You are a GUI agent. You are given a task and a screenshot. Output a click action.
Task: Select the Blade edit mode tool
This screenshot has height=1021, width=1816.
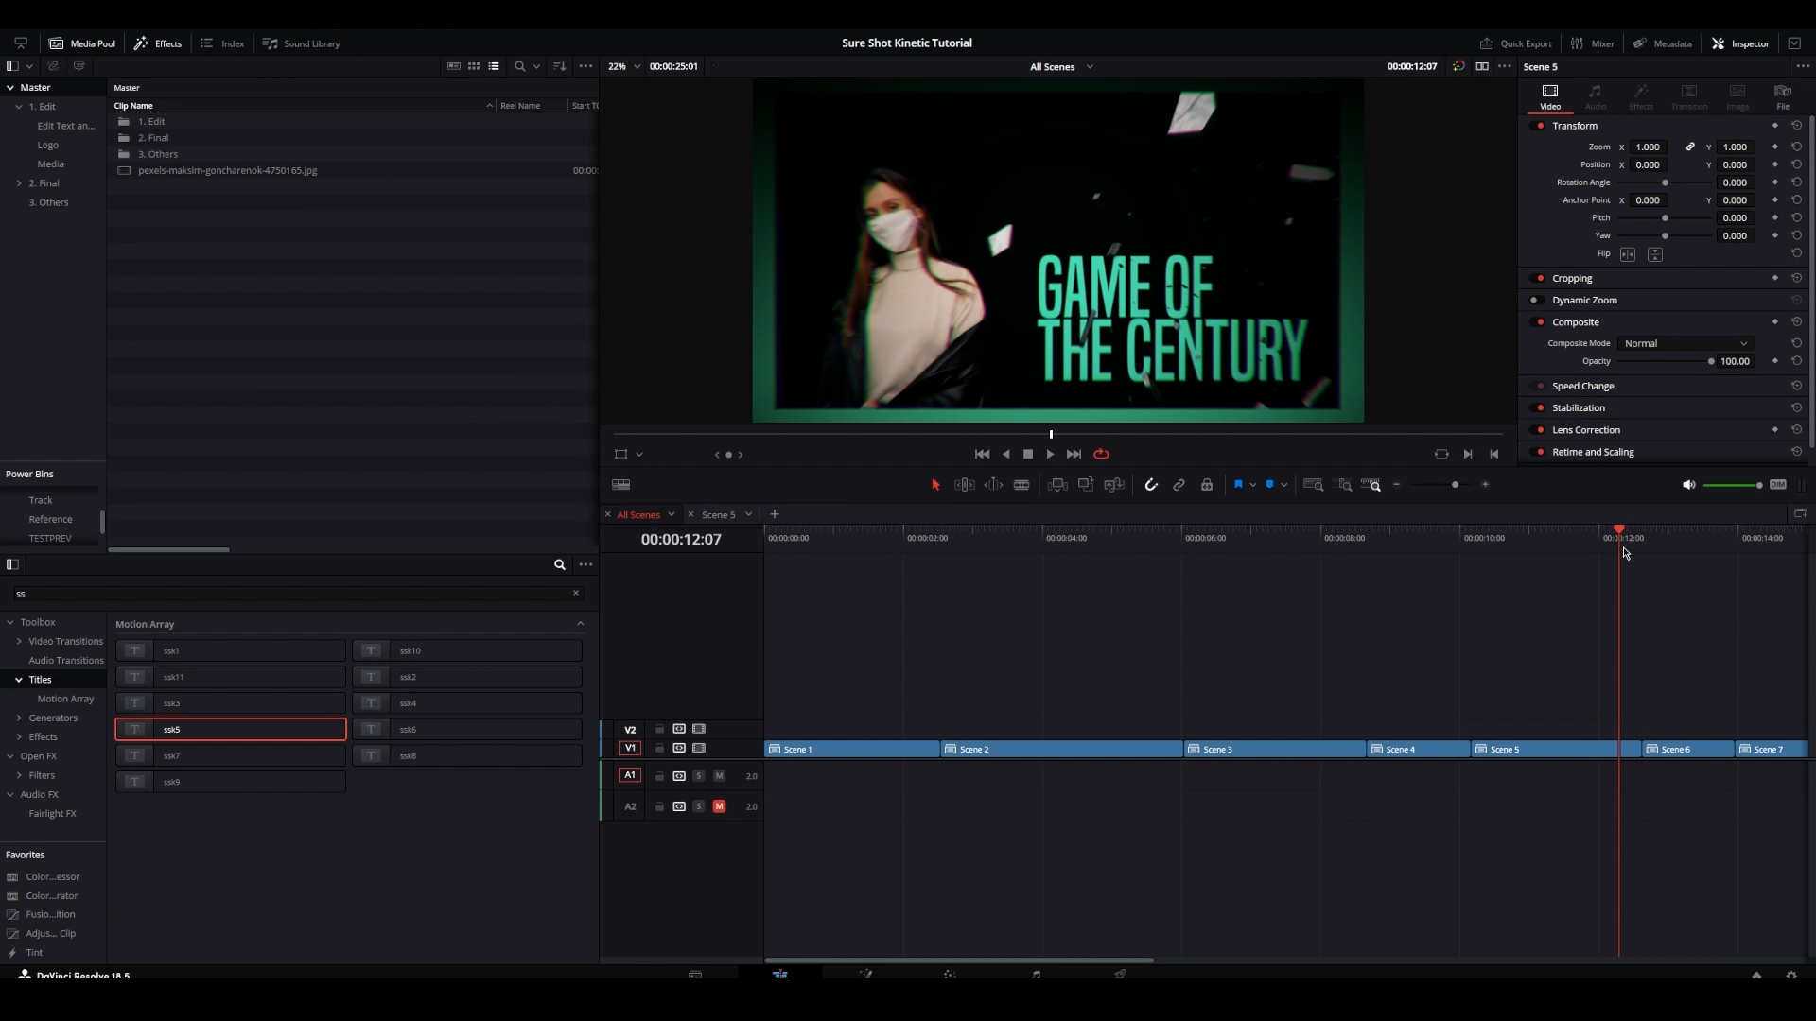(x=1021, y=485)
